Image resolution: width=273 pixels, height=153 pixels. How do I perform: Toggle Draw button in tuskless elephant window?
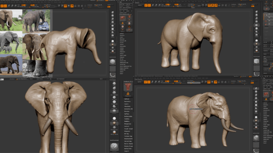(x=149, y=6)
